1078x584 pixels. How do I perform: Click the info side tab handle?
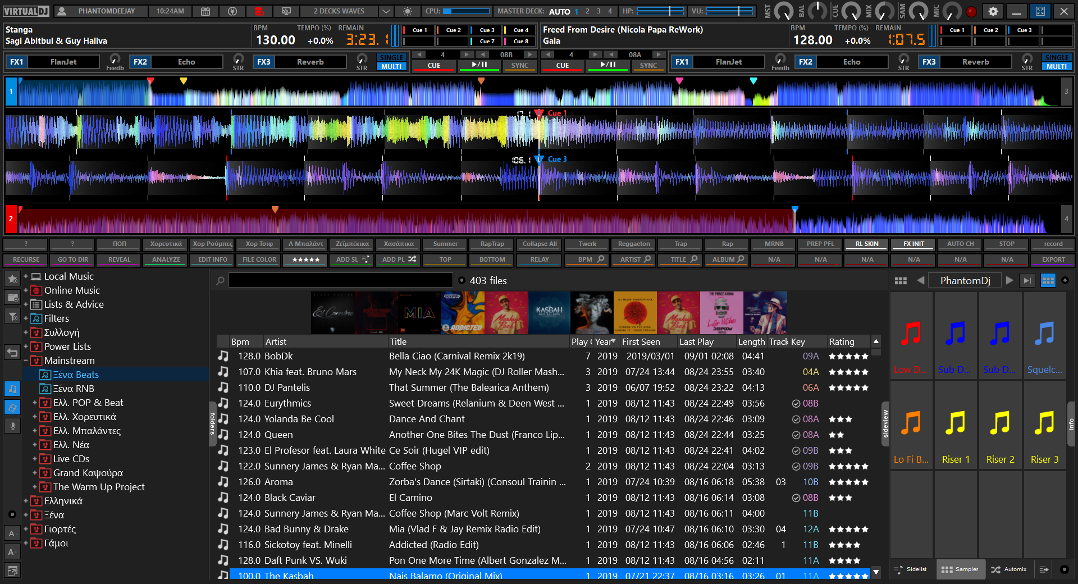click(1071, 424)
